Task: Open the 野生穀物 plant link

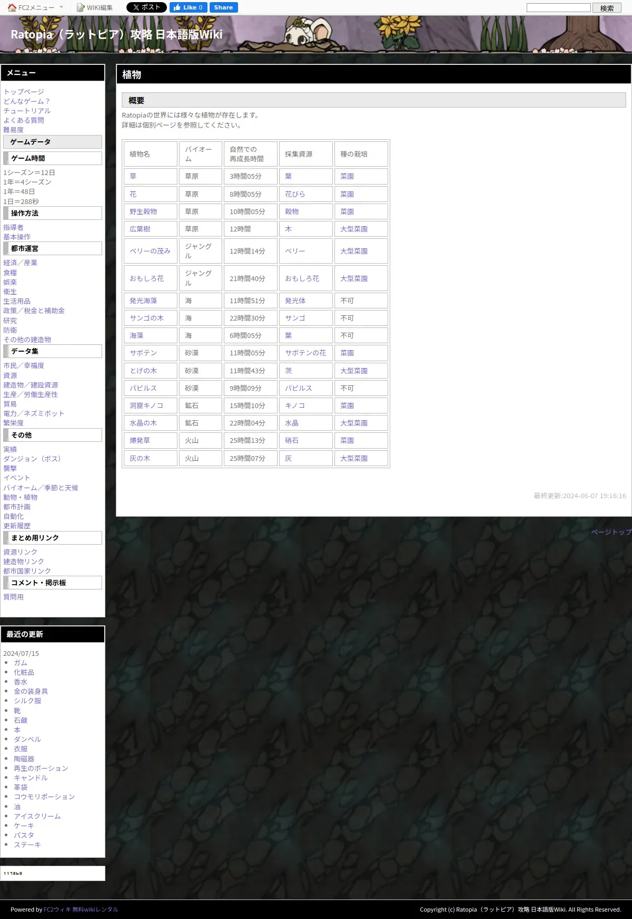Action: (143, 211)
